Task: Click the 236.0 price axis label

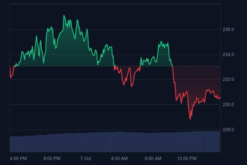Action: coord(228,29)
